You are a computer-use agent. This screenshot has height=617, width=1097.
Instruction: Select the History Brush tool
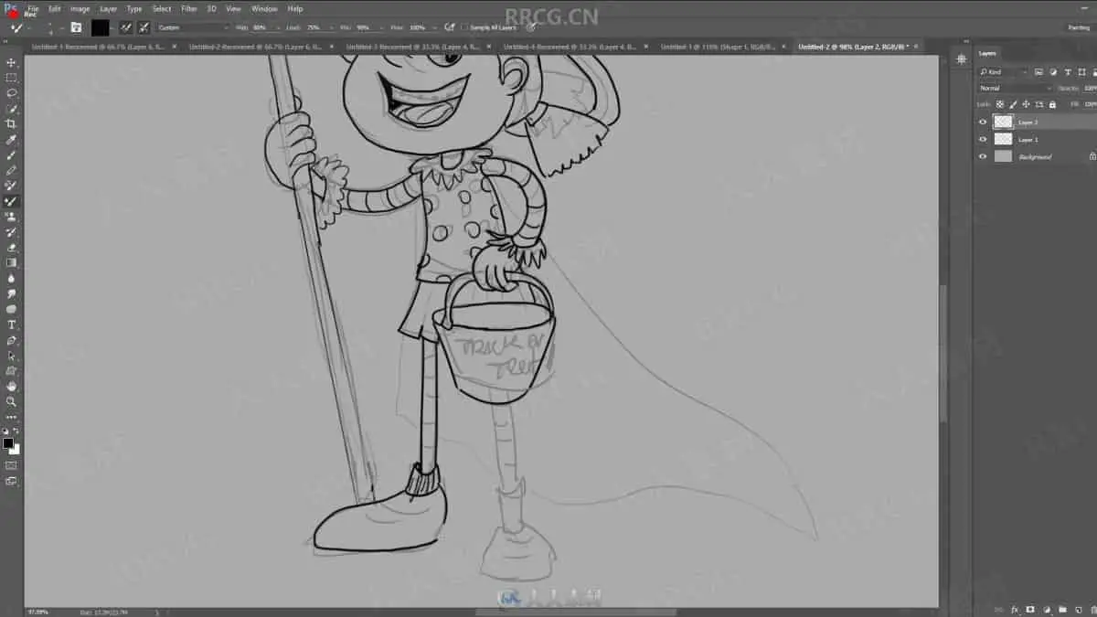coord(11,232)
